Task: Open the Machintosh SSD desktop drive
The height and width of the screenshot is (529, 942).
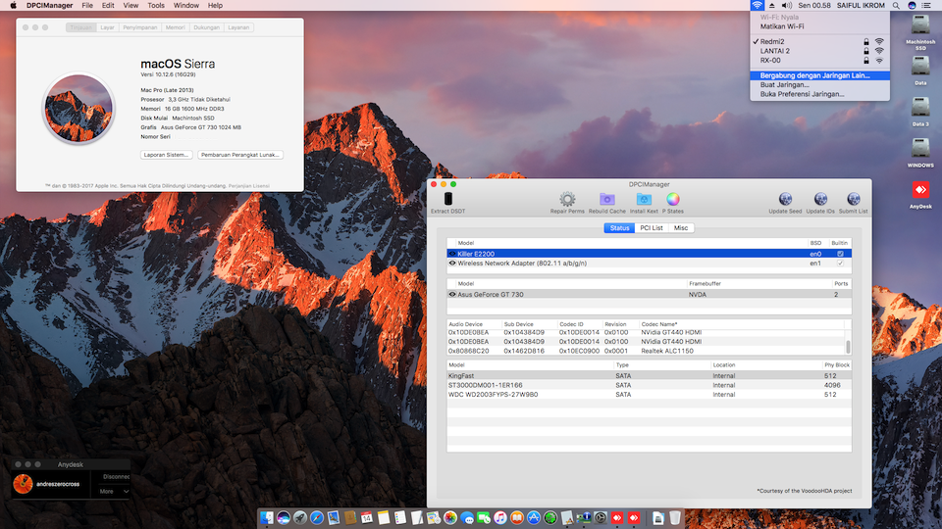Action: pyautogui.click(x=920, y=25)
